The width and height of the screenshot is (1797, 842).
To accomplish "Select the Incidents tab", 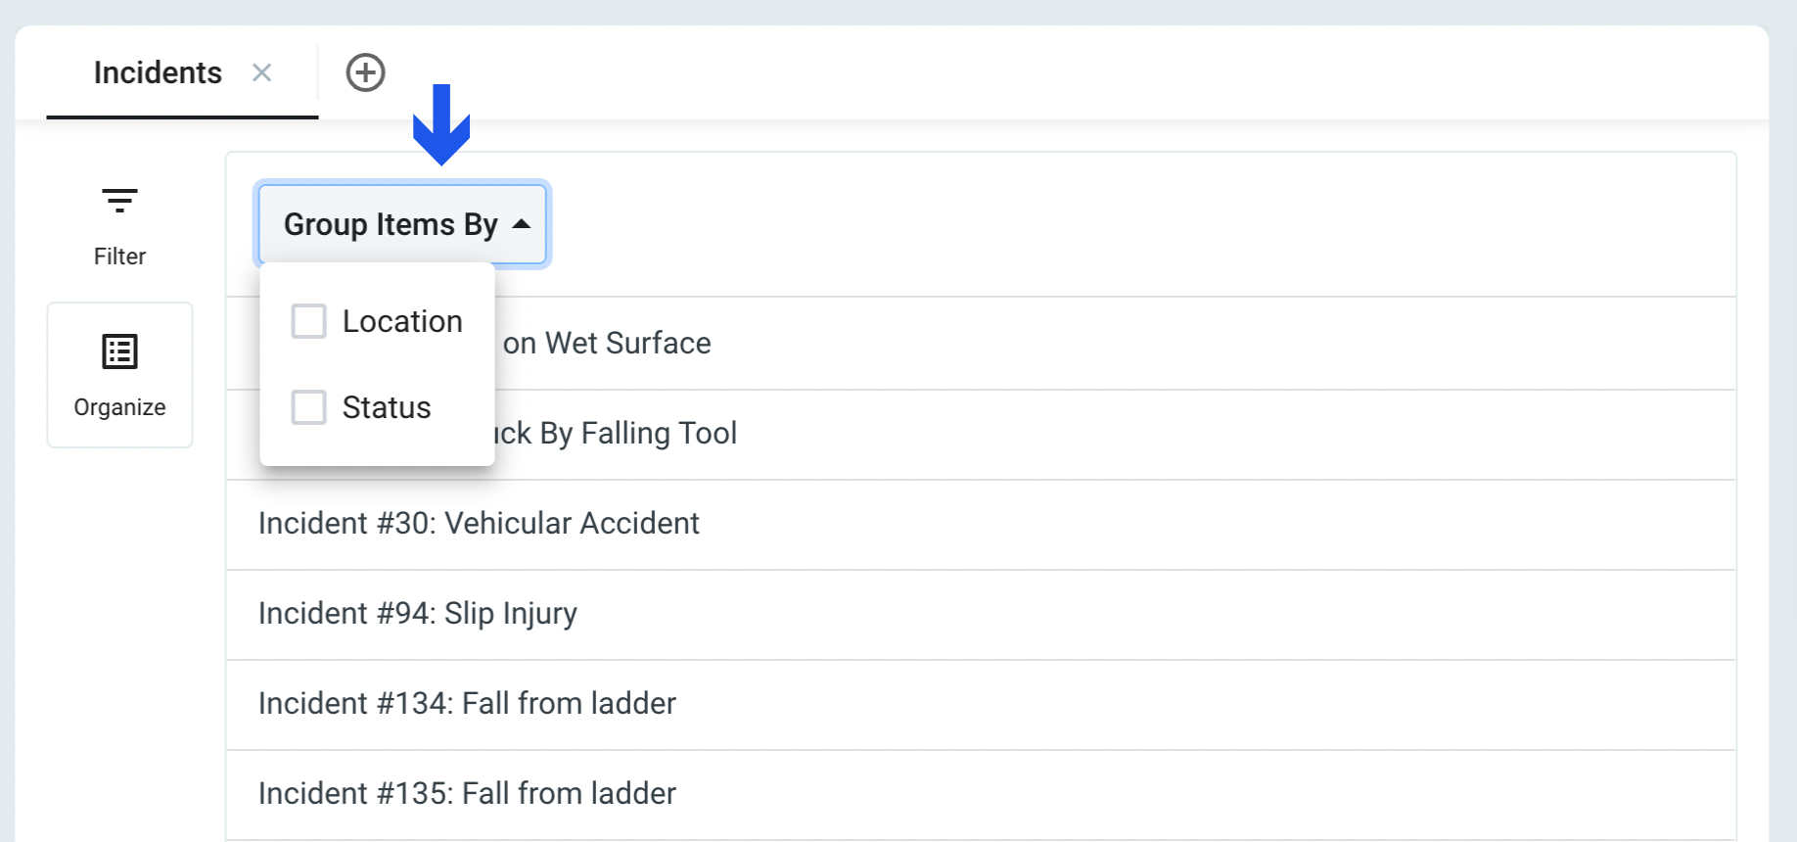I will point(158,72).
